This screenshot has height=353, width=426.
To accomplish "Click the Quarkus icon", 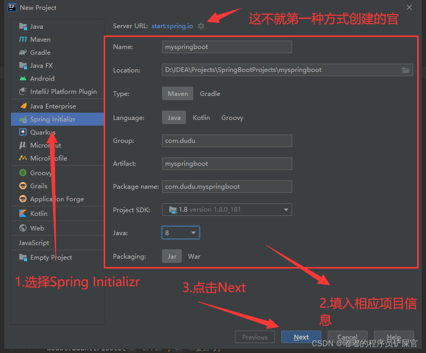I will coord(23,132).
